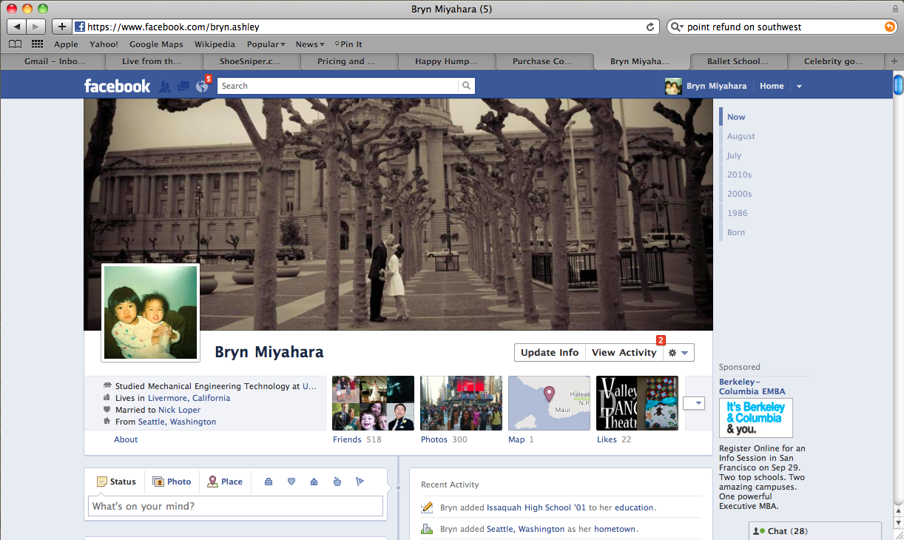
Task: Open the Friends thumbnail collage
Action: 373,403
